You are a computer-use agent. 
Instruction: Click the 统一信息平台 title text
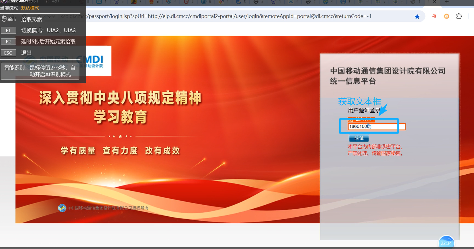coord(353,81)
